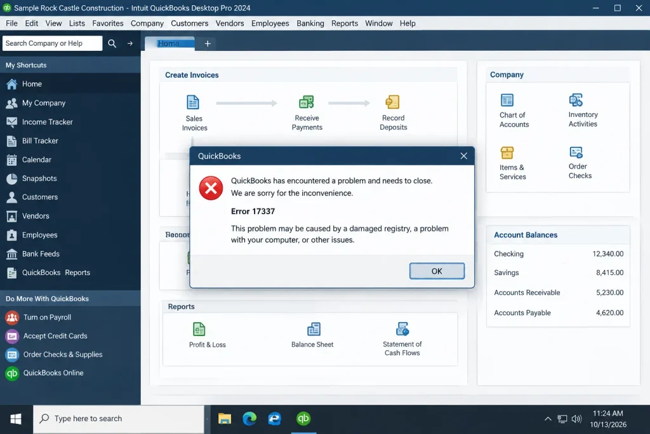Open the Employees menu in menu bar

[x=270, y=24]
